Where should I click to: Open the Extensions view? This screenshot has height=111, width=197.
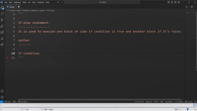pos(2,32)
